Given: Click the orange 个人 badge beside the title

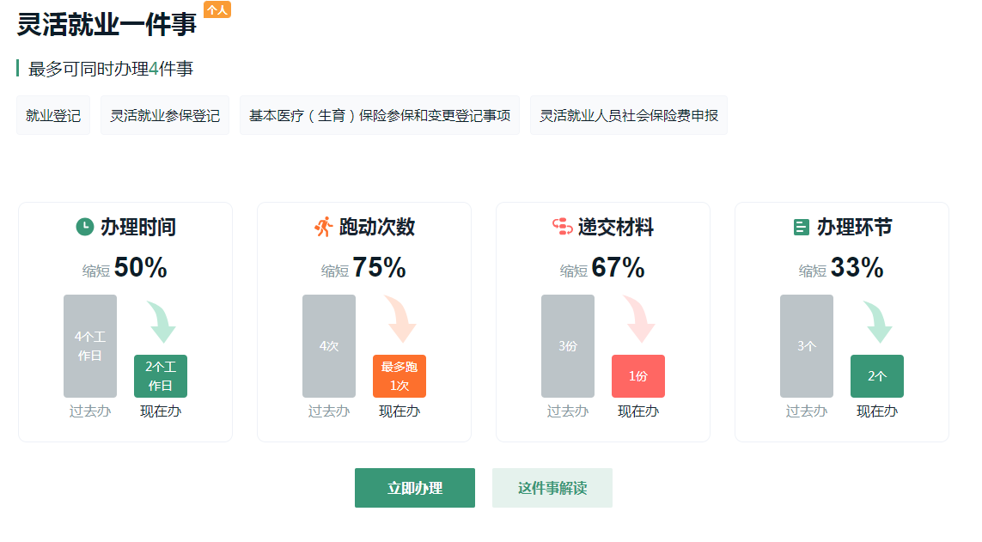Looking at the screenshot, I should tap(217, 9).
